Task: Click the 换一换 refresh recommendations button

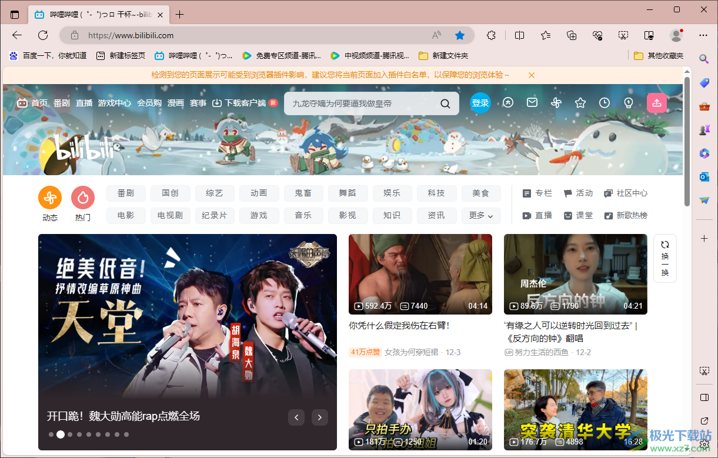Action: (x=665, y=258)
